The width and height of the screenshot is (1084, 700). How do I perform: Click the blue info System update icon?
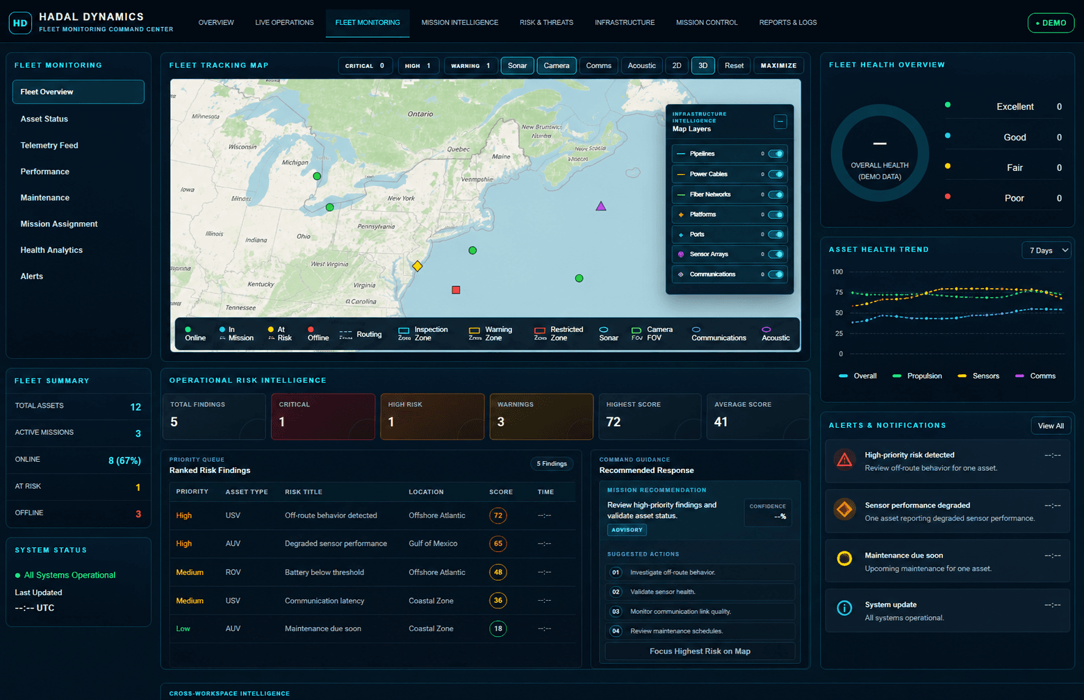click(x=844, y=608)
